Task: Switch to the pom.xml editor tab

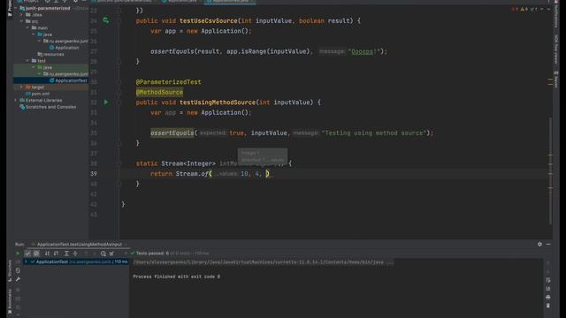Action: point(123,2)
